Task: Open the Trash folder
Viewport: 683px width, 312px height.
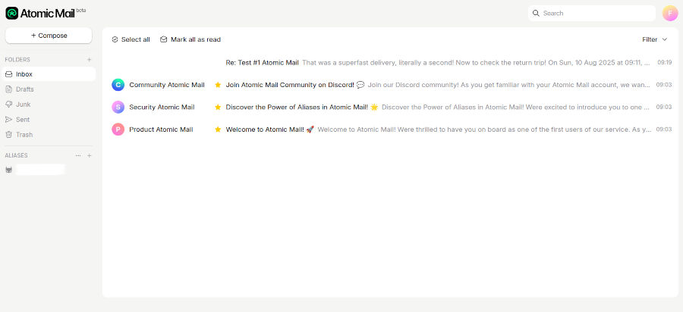Action: pos(49,135)
